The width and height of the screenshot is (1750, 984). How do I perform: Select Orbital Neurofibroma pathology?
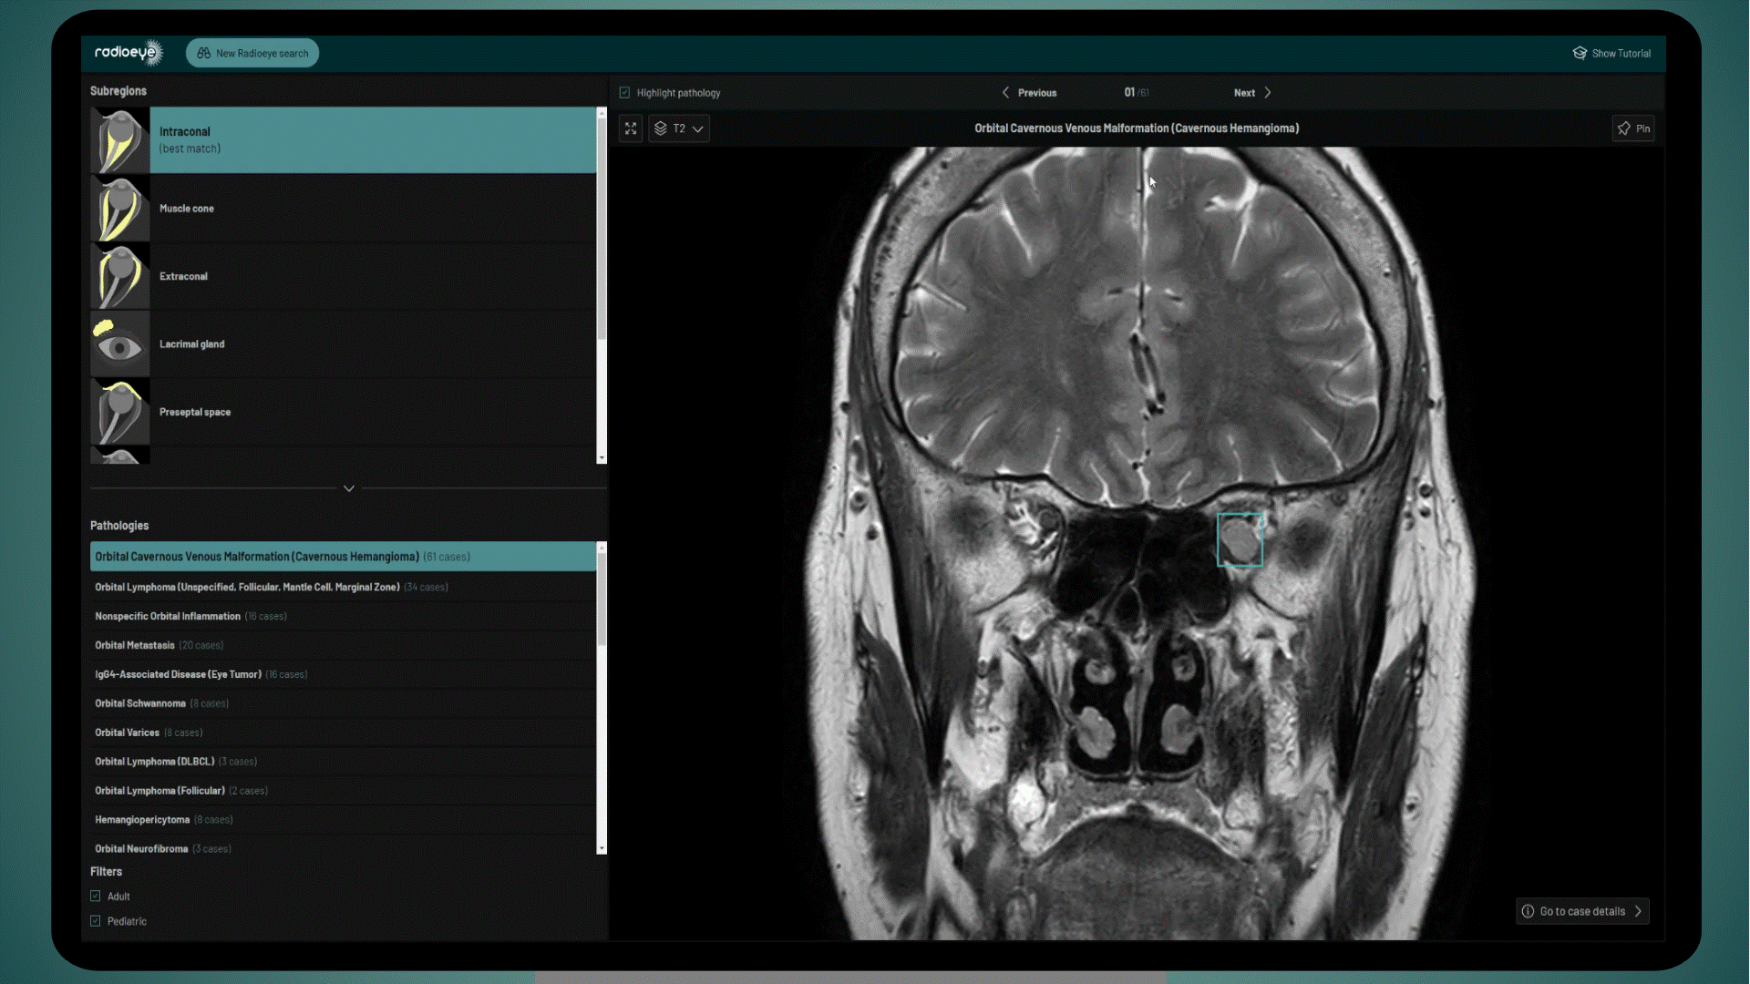tap(344, 848)
